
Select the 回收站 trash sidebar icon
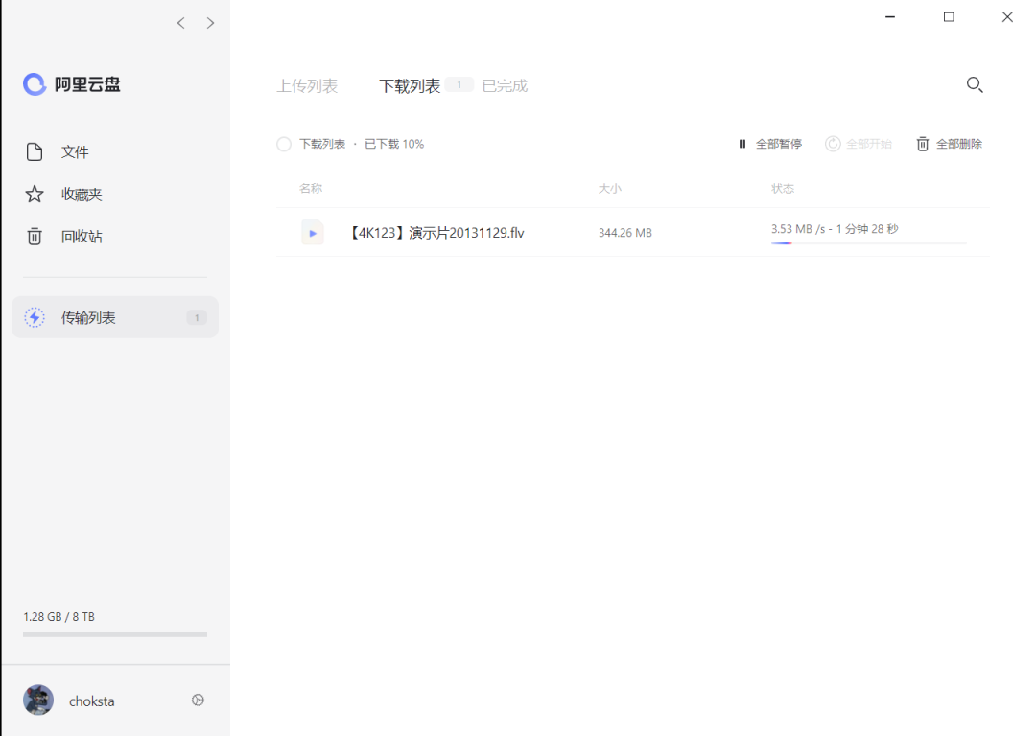click(35, 236)
